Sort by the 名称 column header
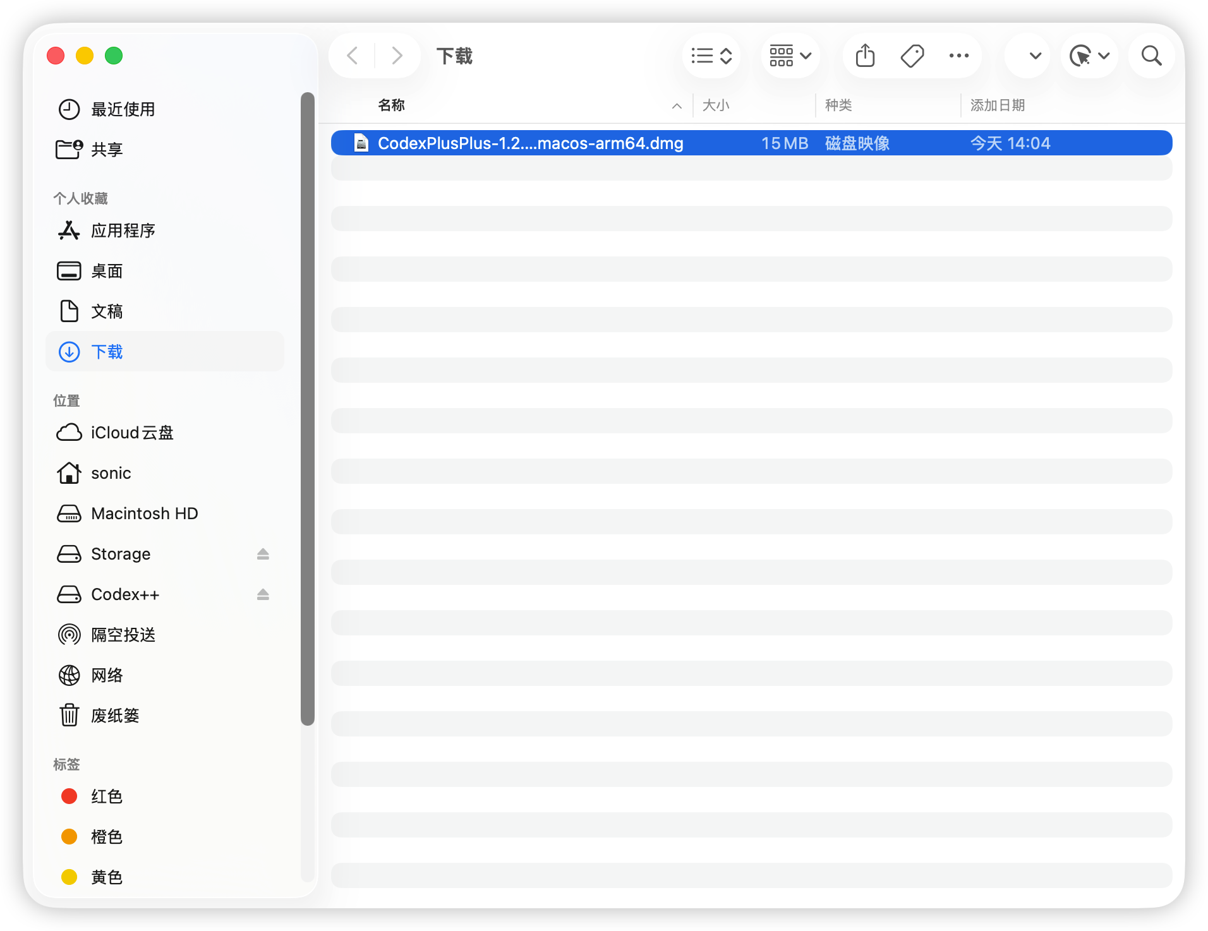 (x=391, y=105)
